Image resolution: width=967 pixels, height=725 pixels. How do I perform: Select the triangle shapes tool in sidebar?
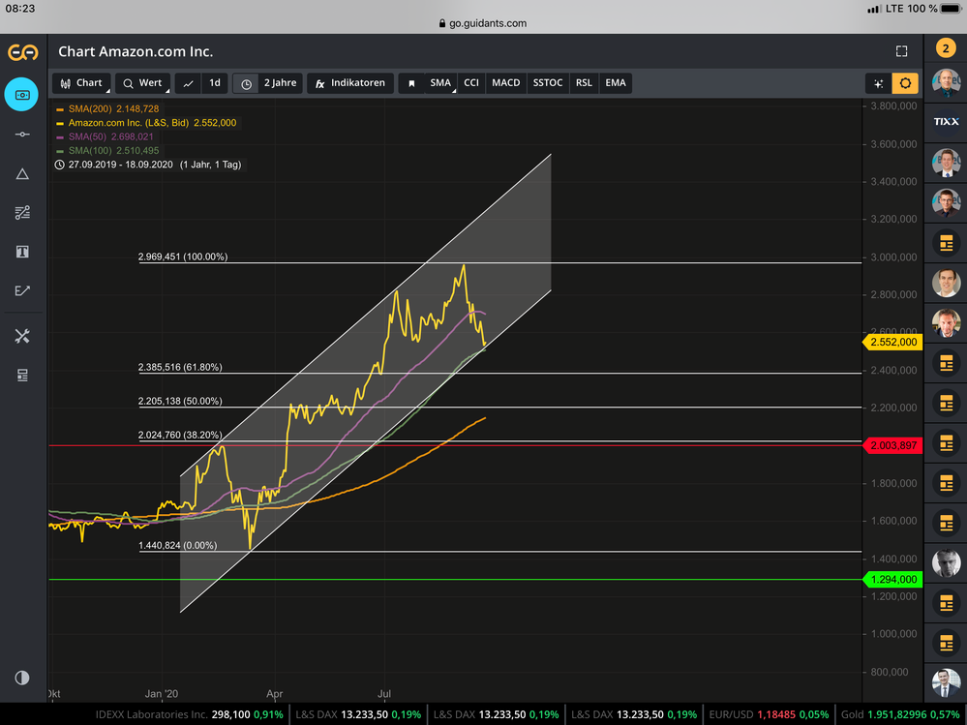pos(22,173)
